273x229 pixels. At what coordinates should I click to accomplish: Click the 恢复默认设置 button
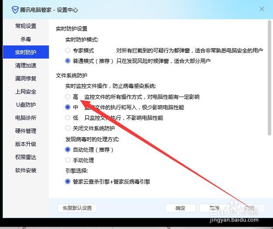point(77,208)
